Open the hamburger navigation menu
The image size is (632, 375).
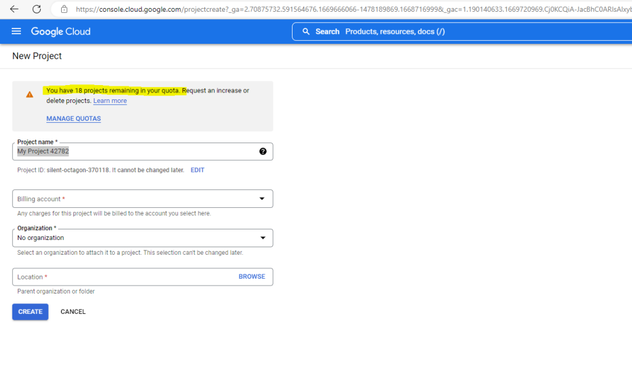pyautogui.click(x=16, y=31)
